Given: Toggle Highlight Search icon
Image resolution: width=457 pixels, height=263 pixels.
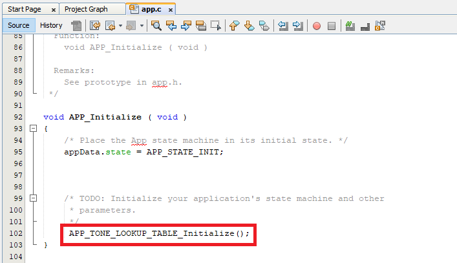Looking at the screenshot, I should pyautogui.click(x=201, y=26).
